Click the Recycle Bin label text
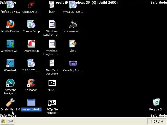 156,109
